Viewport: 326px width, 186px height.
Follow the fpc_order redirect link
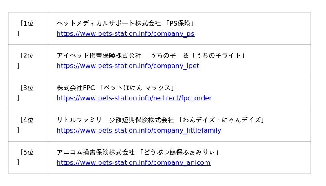coord(134,98)
